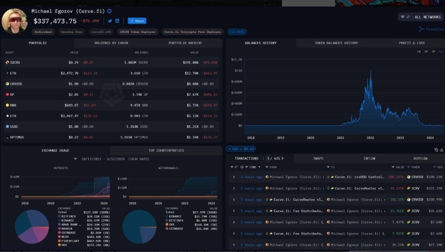Click the SDCRV token icon
Image resolution: width=445 pixels, height=252 pixels.
point(7,62)
